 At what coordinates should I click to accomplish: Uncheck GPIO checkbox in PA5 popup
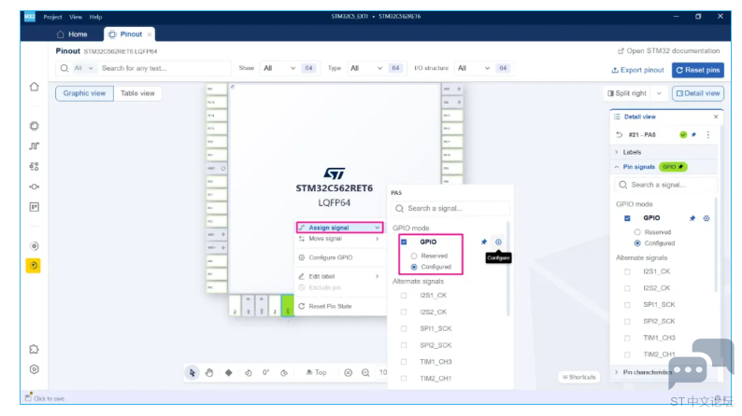pyautogui.click(x=404, y=242)
